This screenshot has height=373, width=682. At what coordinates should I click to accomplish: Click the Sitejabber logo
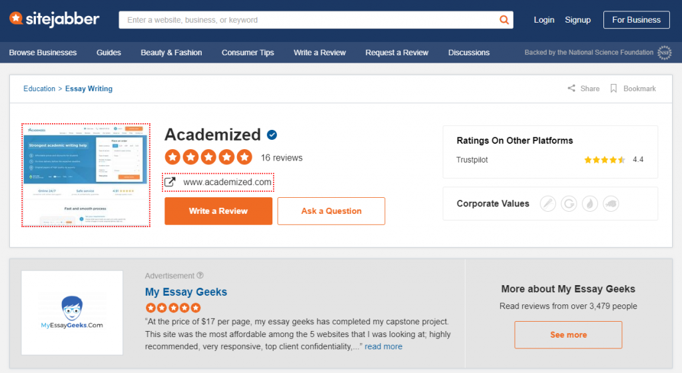pyautogui.click(x=55, y=19)
